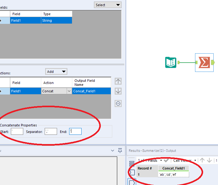
Task: Move the selected action down
Action: click(118, 91)
